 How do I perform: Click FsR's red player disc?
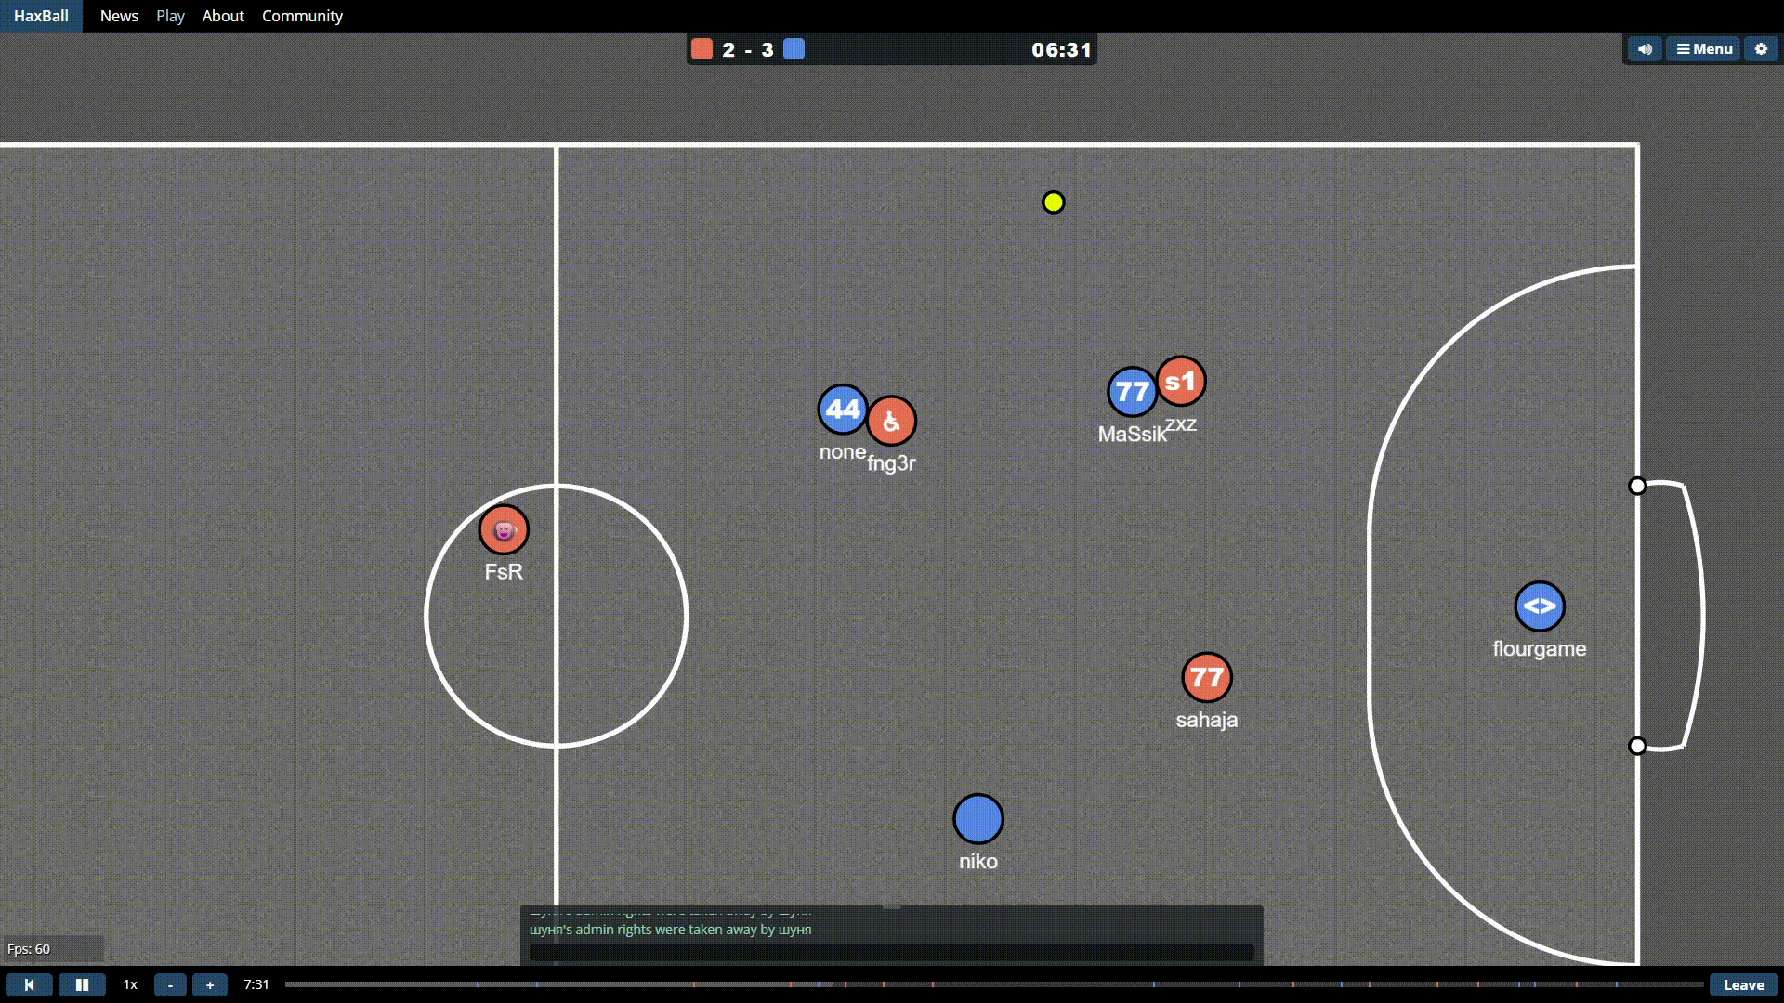(504, 529)
